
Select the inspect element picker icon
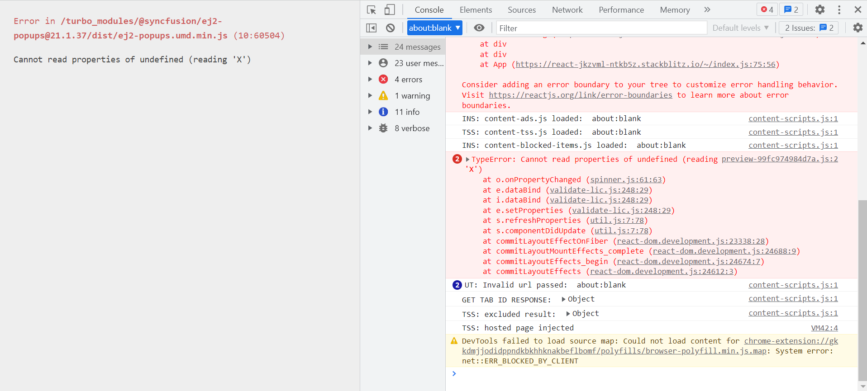coord(372,10)
